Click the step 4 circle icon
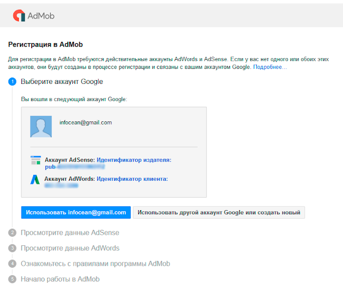 coord(12,264)
